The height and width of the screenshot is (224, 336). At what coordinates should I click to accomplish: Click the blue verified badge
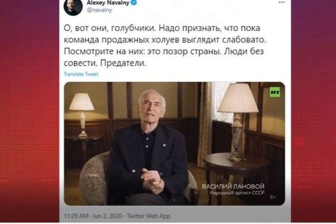point(134,3)
